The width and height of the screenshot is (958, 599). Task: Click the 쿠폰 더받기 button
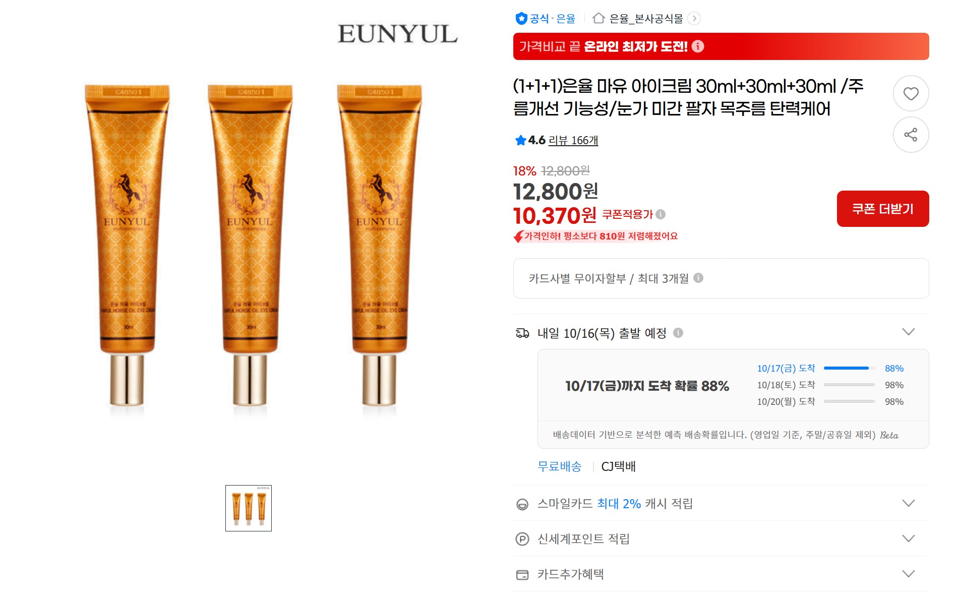883,209
